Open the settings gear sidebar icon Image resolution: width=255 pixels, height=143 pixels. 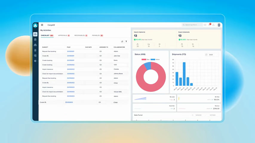pos(35,61)
